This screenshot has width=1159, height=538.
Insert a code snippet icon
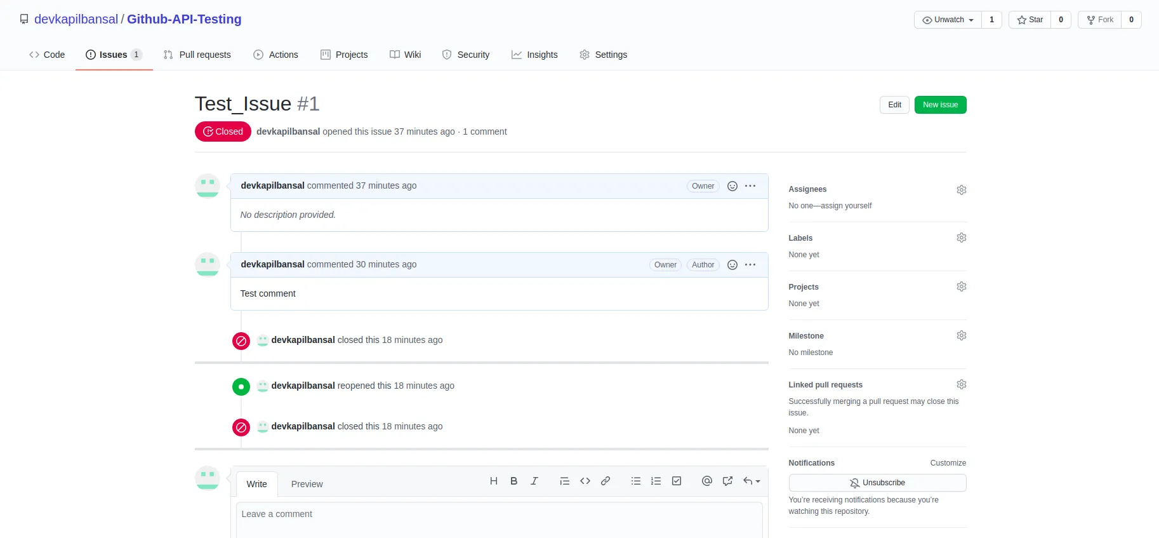585,481
